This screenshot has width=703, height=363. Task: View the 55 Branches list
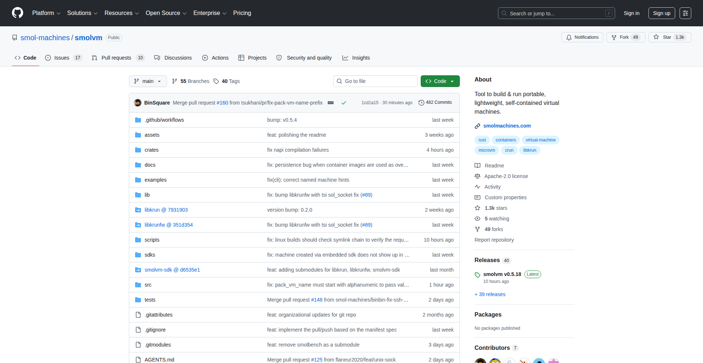(191, 81)
